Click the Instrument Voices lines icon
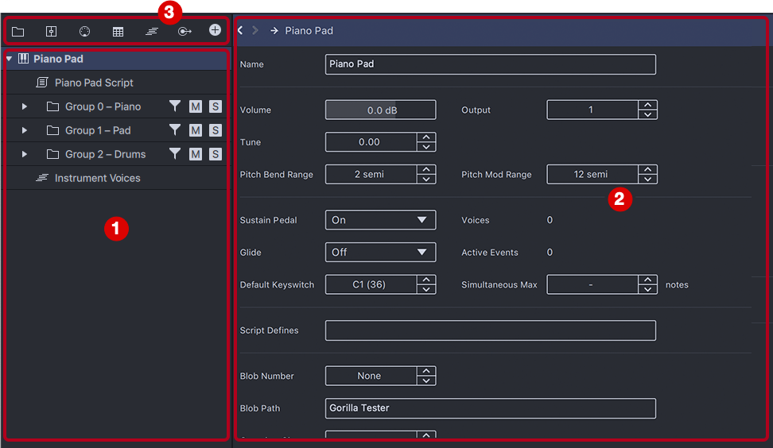Viewport: 773px width, 448px height. coord(42,178)
